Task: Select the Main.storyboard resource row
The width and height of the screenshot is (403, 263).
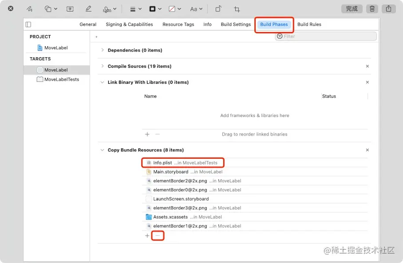Action: tap(255, 172)
